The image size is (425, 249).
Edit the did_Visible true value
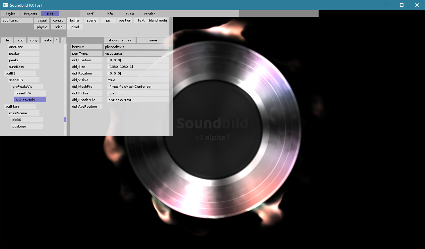click(138, 80)
